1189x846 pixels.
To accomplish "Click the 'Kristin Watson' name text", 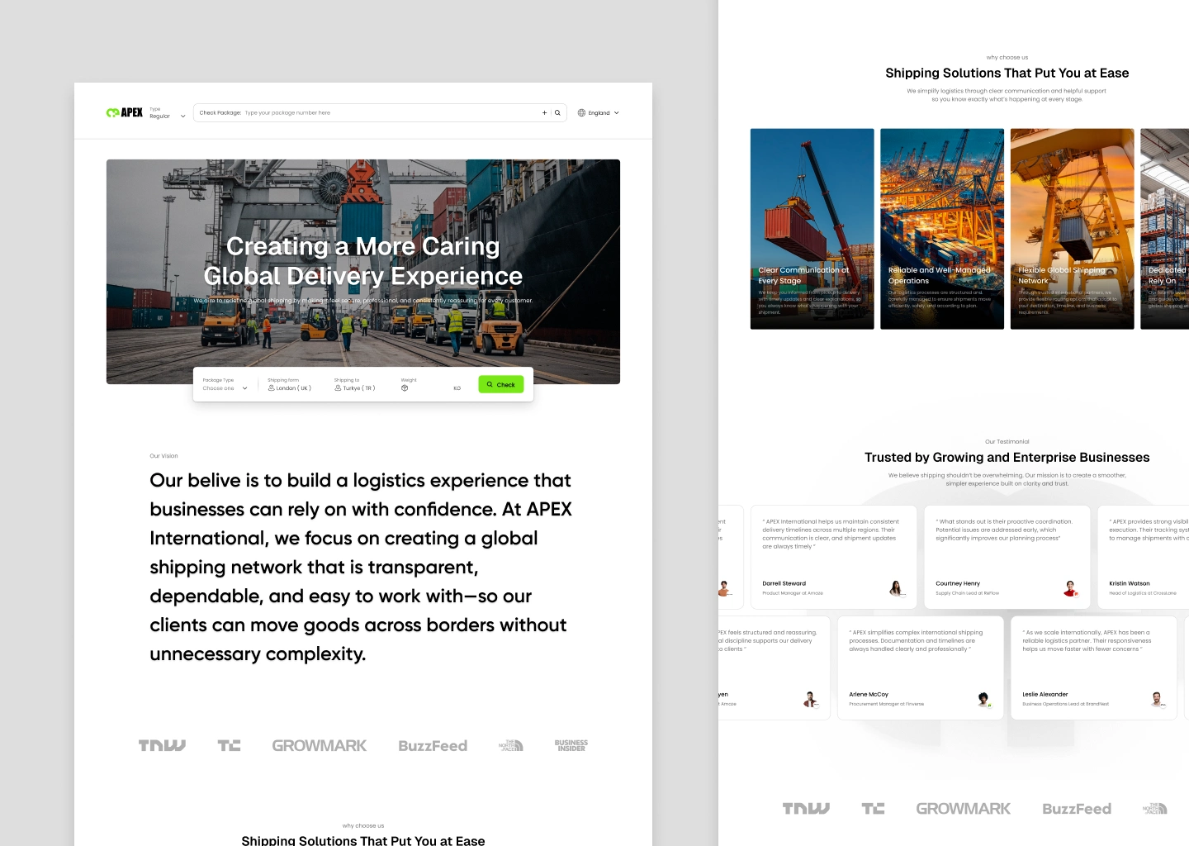I will (1130, 583).
